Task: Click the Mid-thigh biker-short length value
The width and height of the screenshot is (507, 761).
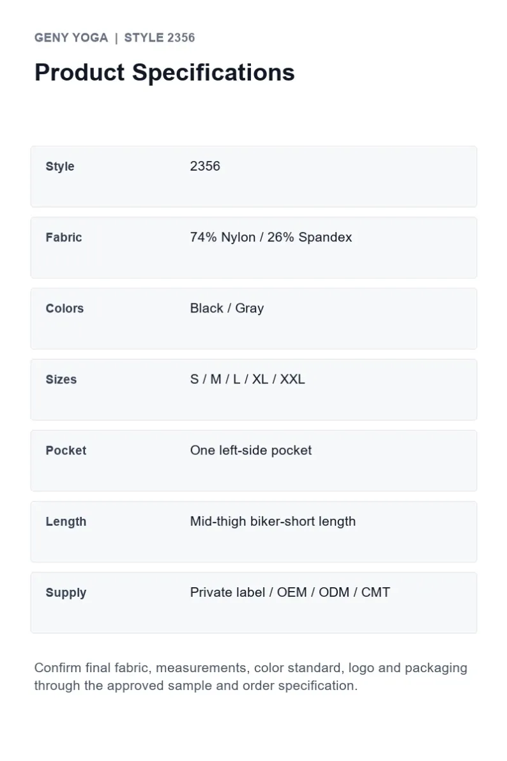Action: (x=273, y=521)
